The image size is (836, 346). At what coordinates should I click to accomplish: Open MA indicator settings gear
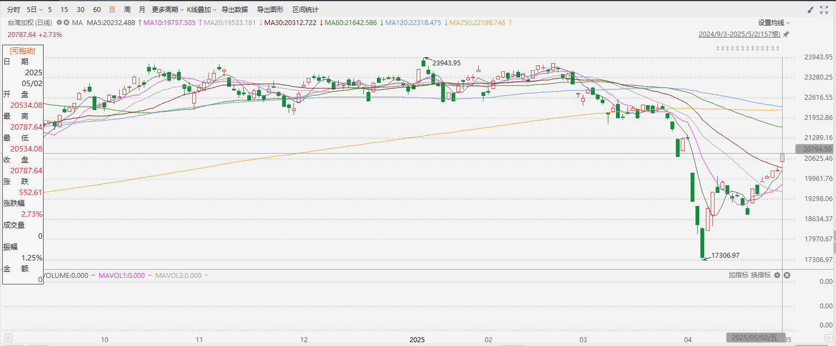click(x=59, y=23)
